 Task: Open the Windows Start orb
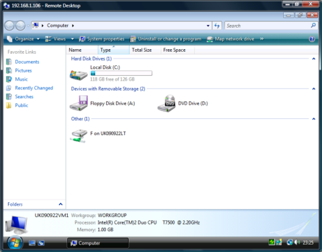[x=15, y=243]
